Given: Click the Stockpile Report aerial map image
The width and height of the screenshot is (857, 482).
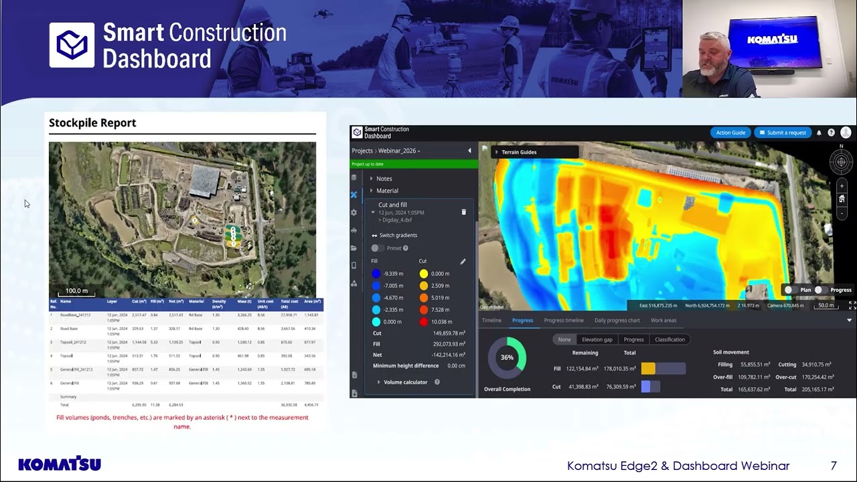Looking at the screenshot, I should point(182,220).
